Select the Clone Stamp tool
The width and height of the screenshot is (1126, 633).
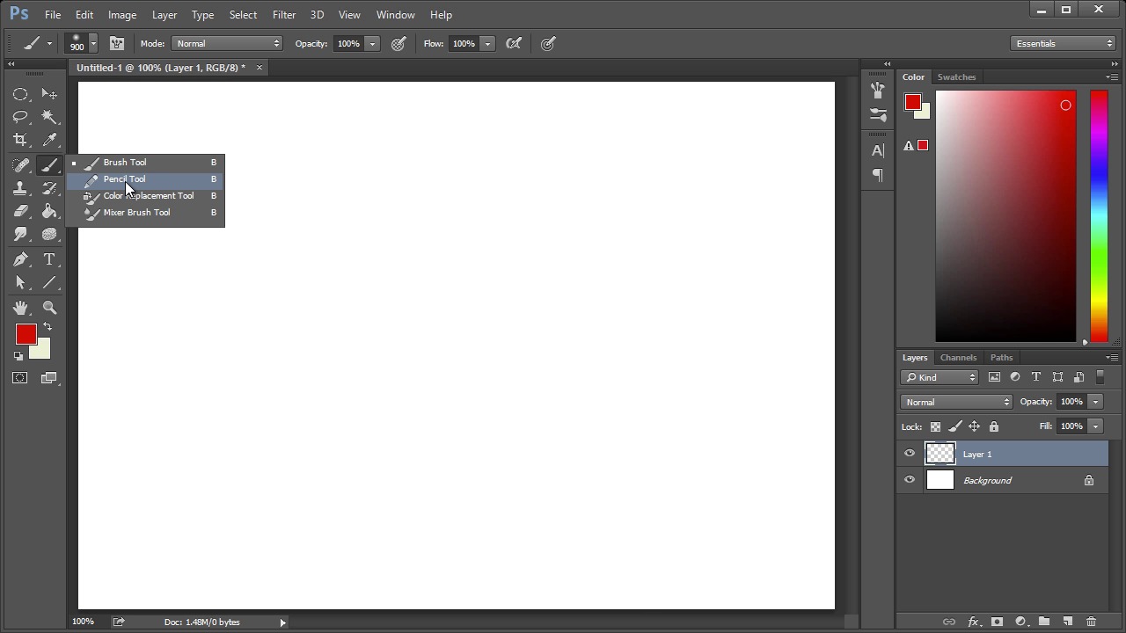pyautogui.click(x=20, y=188)
